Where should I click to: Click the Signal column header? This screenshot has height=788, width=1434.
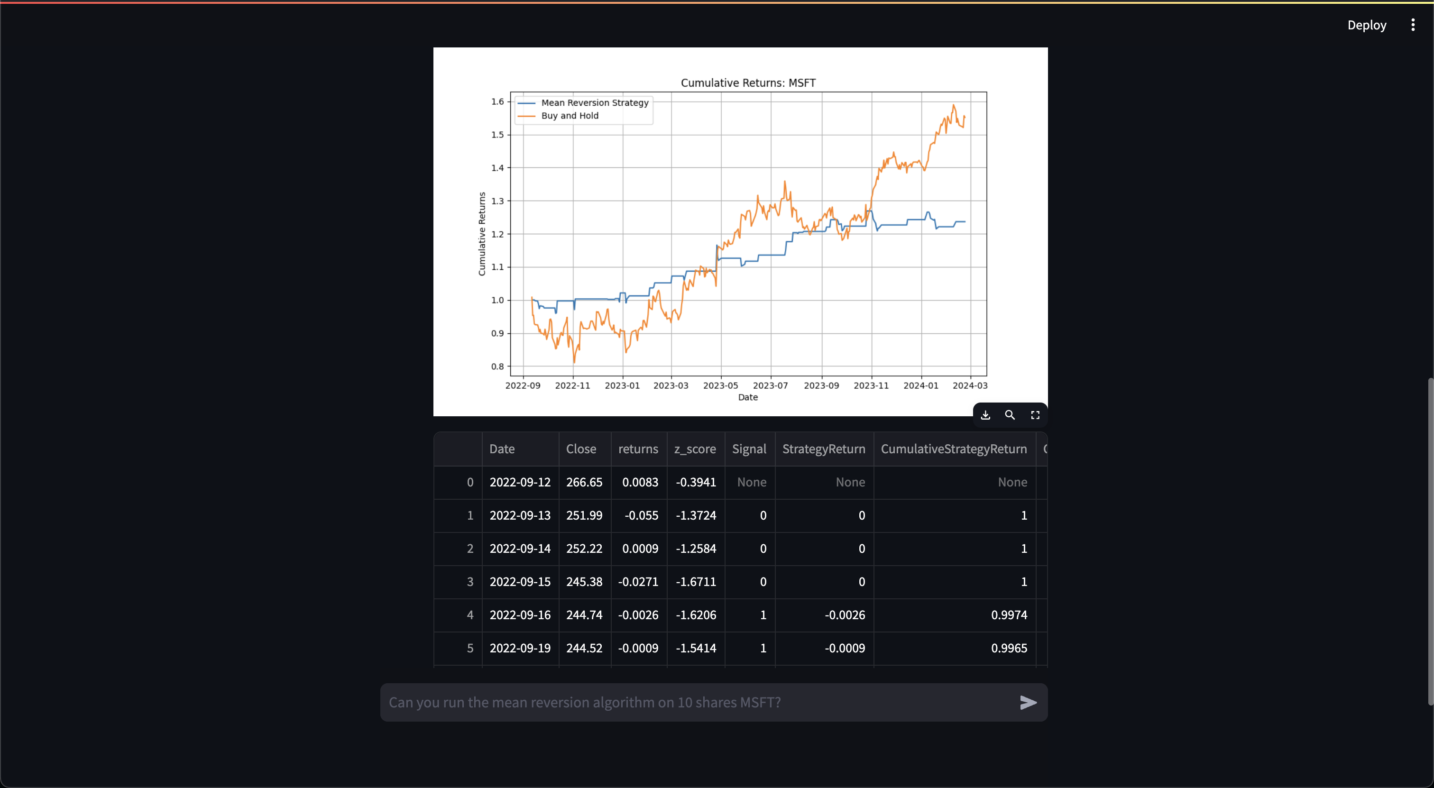pos(749,449)
